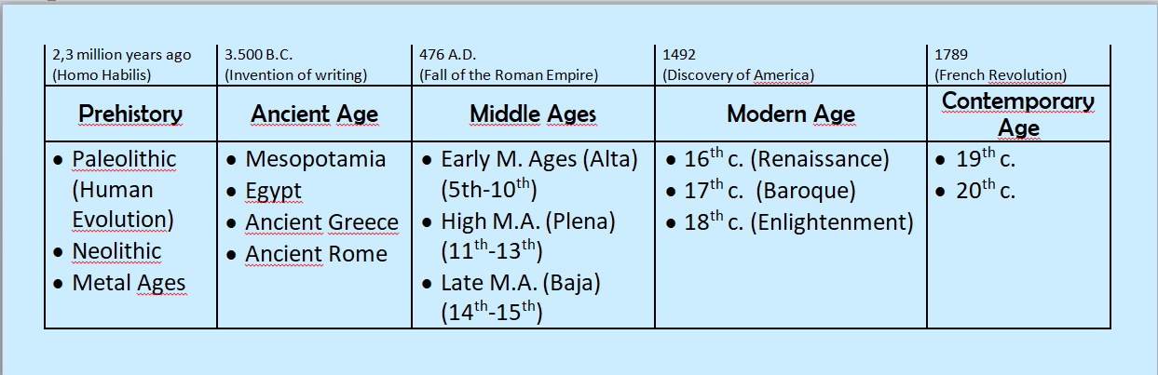Image resolution: width=1158 pixels, height=375 pixels.
Task: Click the Metal Ages bullet item
Action: (129, 283)
